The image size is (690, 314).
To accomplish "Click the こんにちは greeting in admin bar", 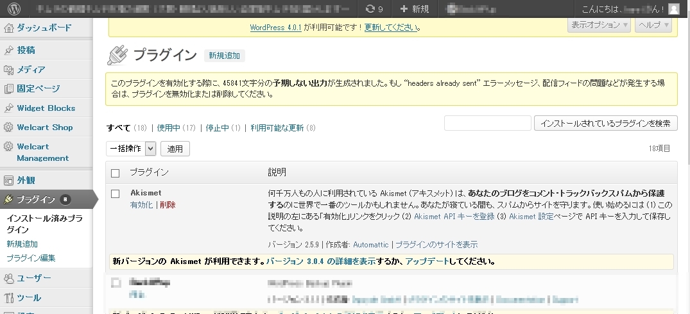I will click(x=623, y=9).
